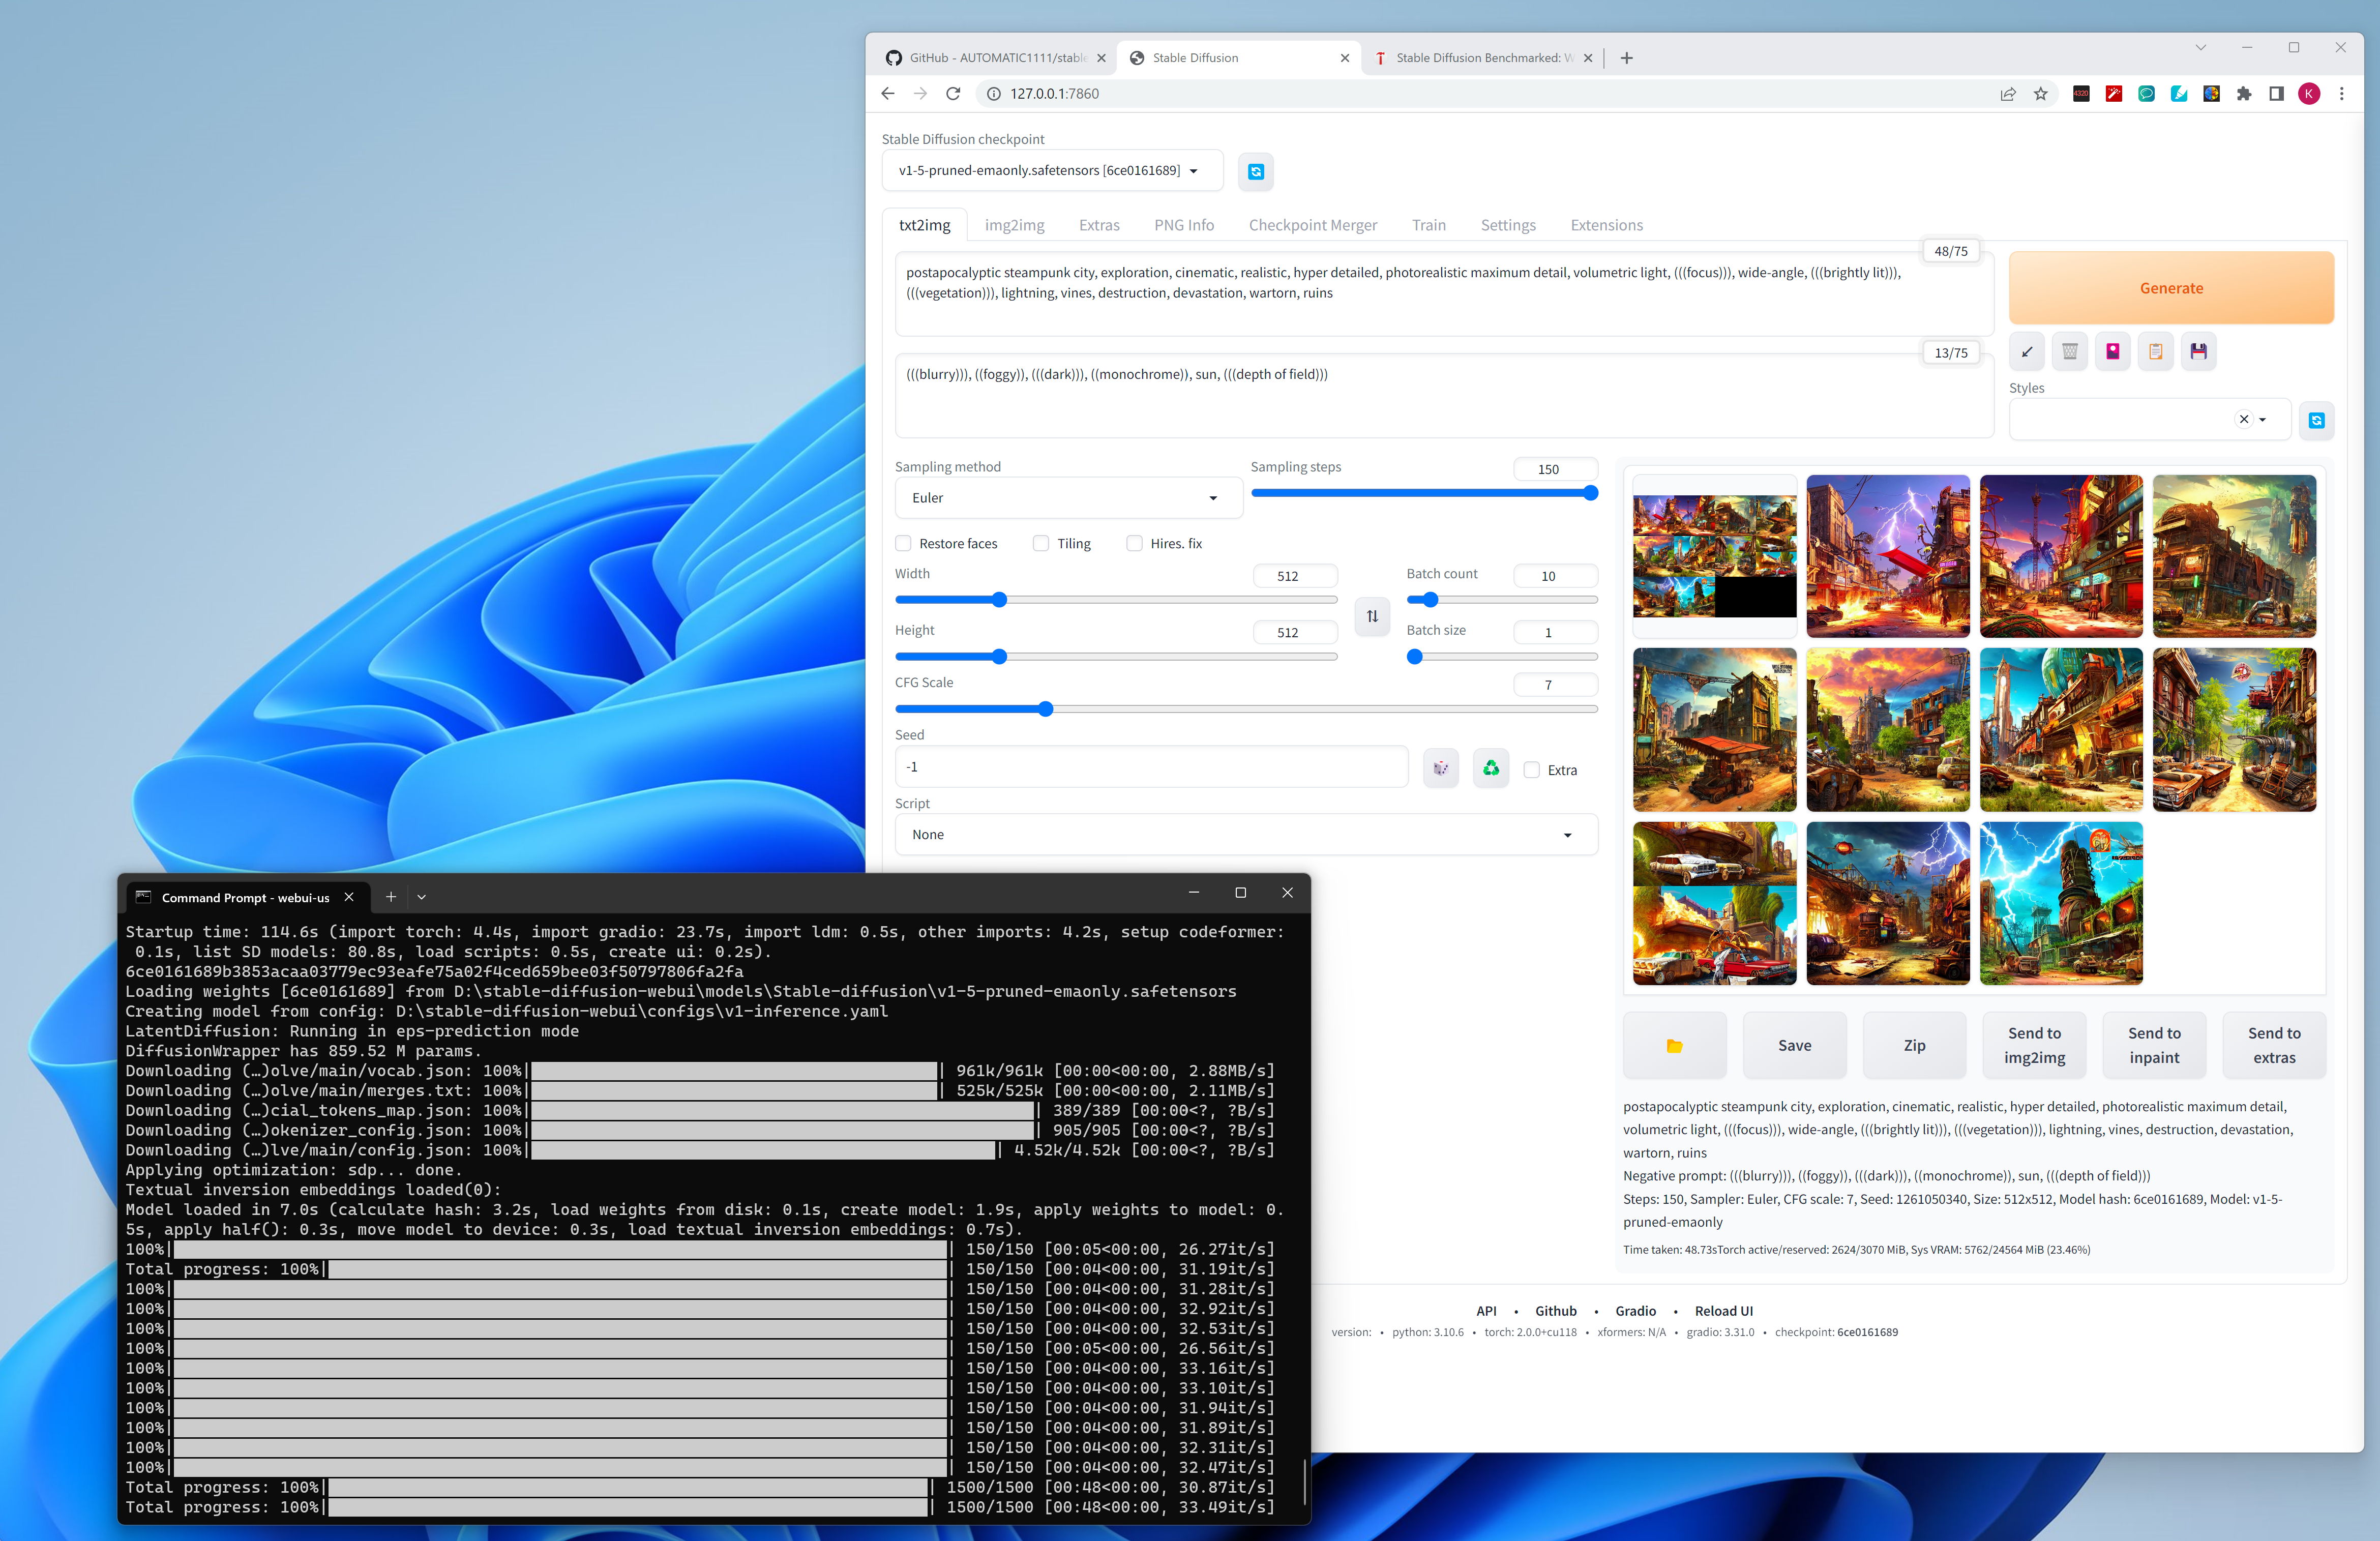Switch to Stable Diffusion Benchmarked browser tab
The image size is (2380, 1541).
point(1484,58)
